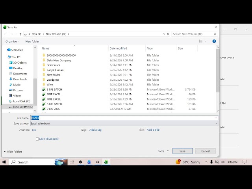Change the view layout icon
252x189 pixels.
pyautogui.click(x=201, y=41)
